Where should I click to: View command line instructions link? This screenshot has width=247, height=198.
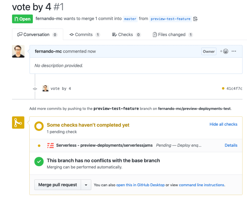click(202, 185)
